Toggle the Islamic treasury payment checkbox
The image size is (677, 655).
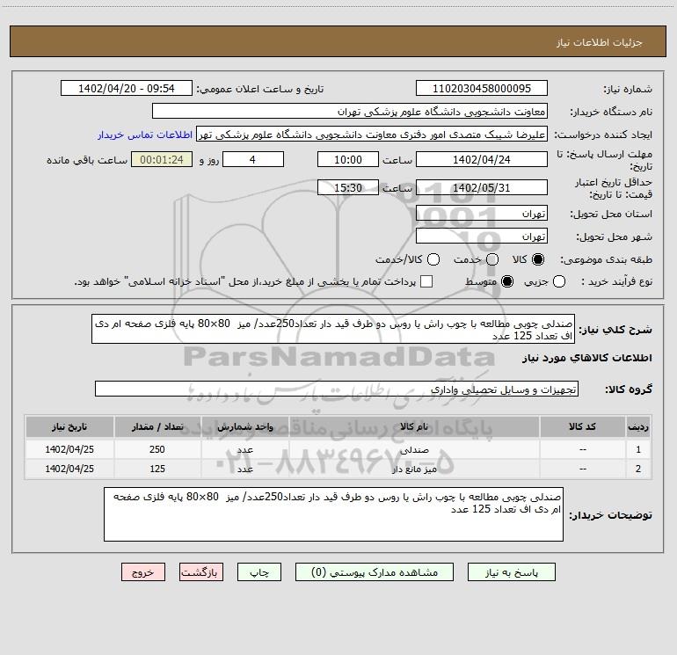(x=426, y=281)
